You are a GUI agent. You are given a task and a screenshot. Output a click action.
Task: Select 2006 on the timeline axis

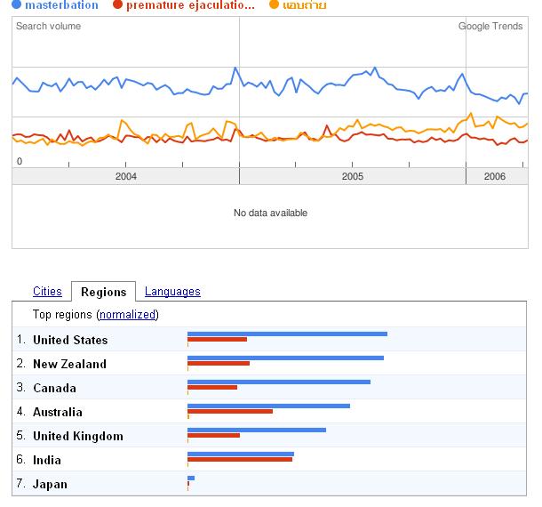(x=495, y=176)
